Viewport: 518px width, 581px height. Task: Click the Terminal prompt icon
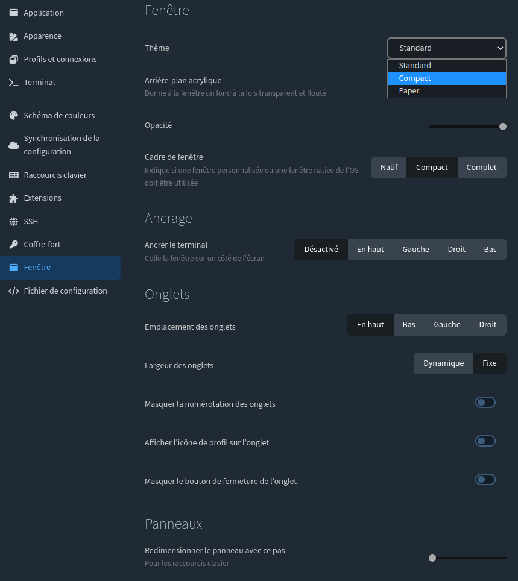point(13,83)
